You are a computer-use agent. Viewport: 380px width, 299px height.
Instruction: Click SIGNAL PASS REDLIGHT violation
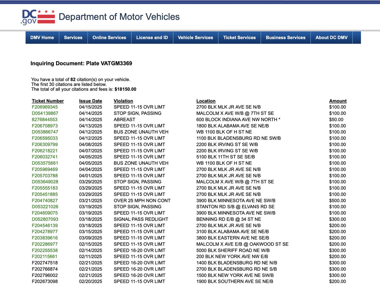click(141, 219)
